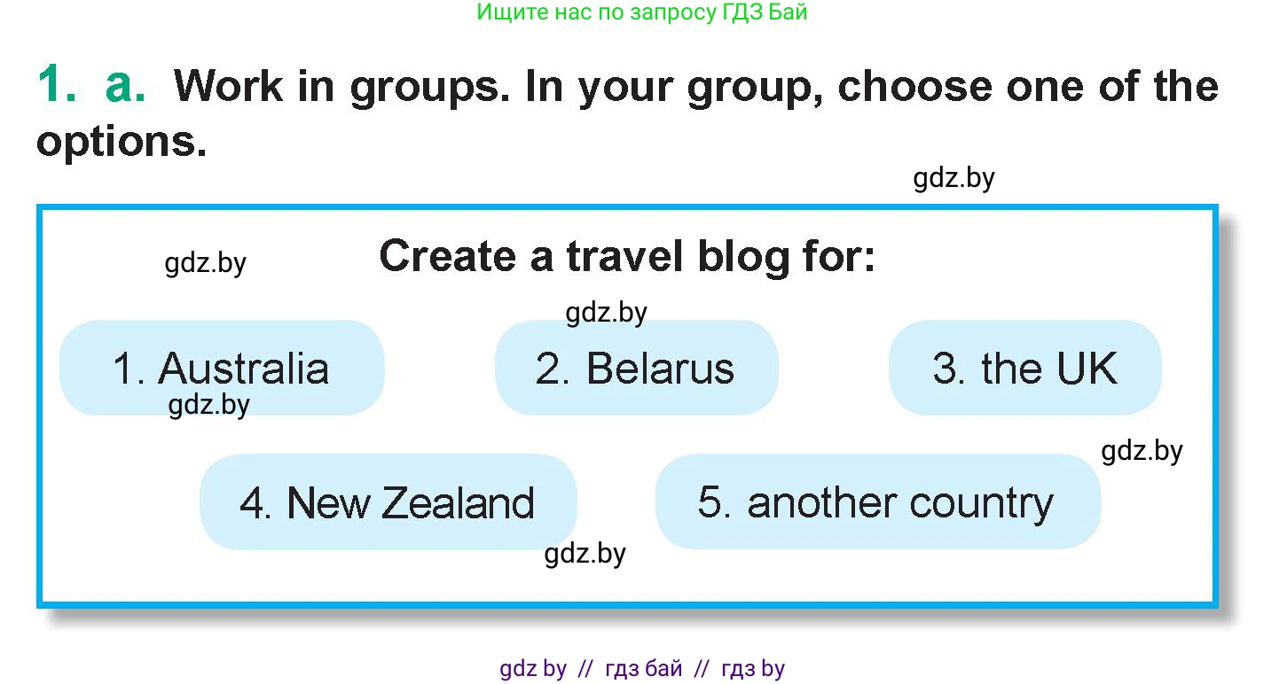Click the green "Ищите нас по запросу ГДЗ Бай" text

click(642, 12)
